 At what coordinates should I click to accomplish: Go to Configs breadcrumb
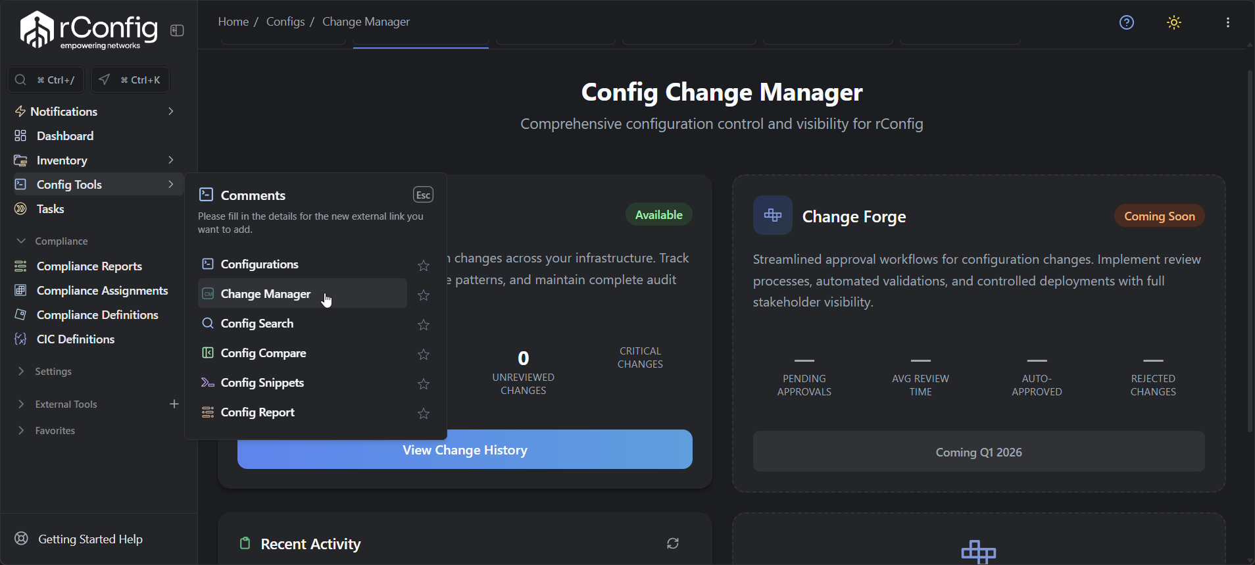(x=285, y=22)
